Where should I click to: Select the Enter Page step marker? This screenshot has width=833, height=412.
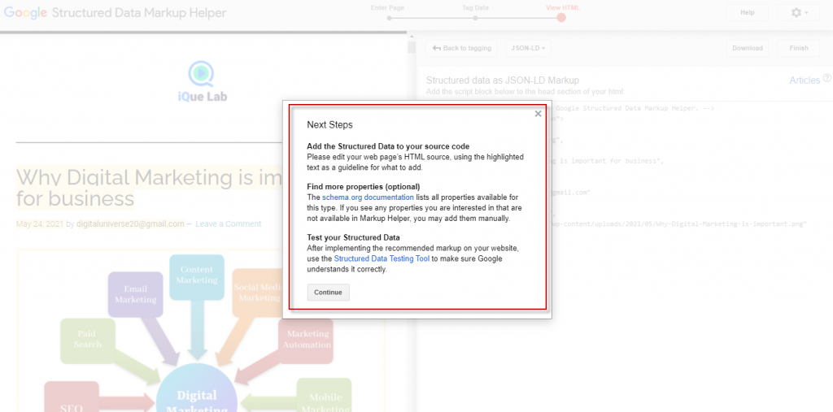pyautogui.click(x=390, y=18)
